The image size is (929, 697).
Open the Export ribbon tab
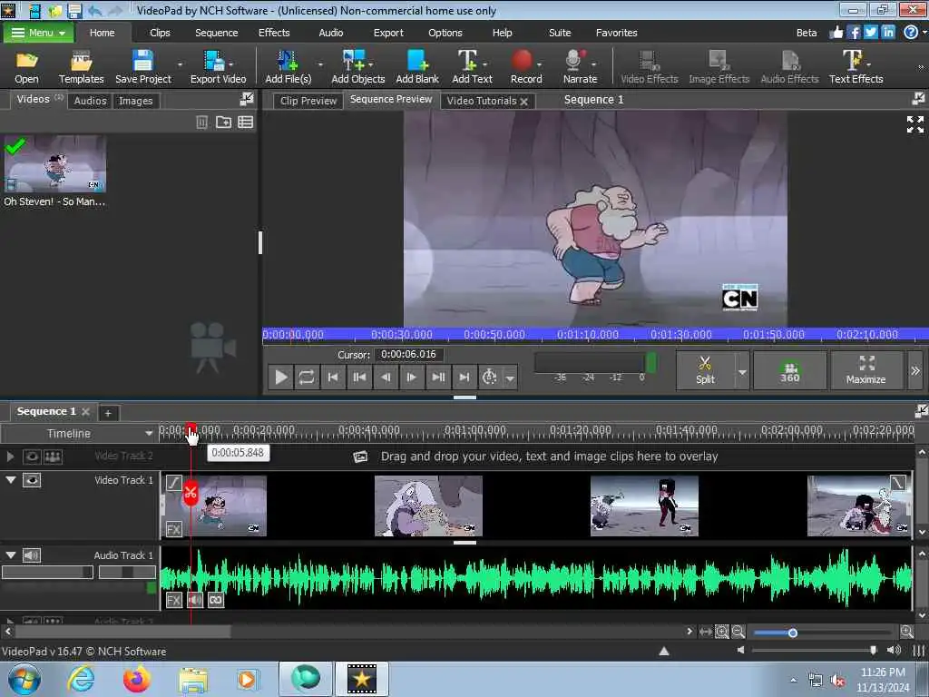[388, 33]
